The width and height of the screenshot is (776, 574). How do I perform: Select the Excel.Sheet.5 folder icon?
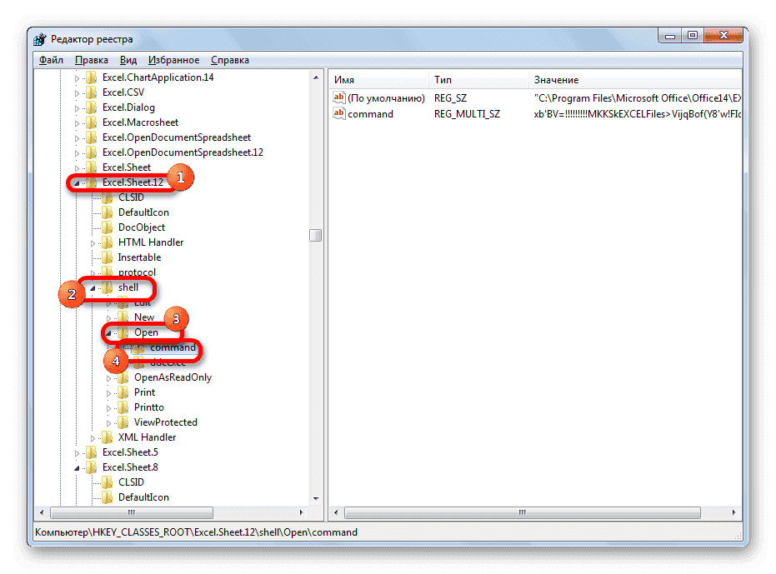tap(92, 452)
